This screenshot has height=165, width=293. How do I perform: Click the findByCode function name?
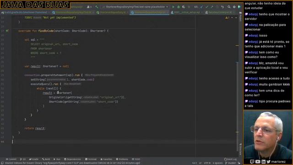click(46, 31)
